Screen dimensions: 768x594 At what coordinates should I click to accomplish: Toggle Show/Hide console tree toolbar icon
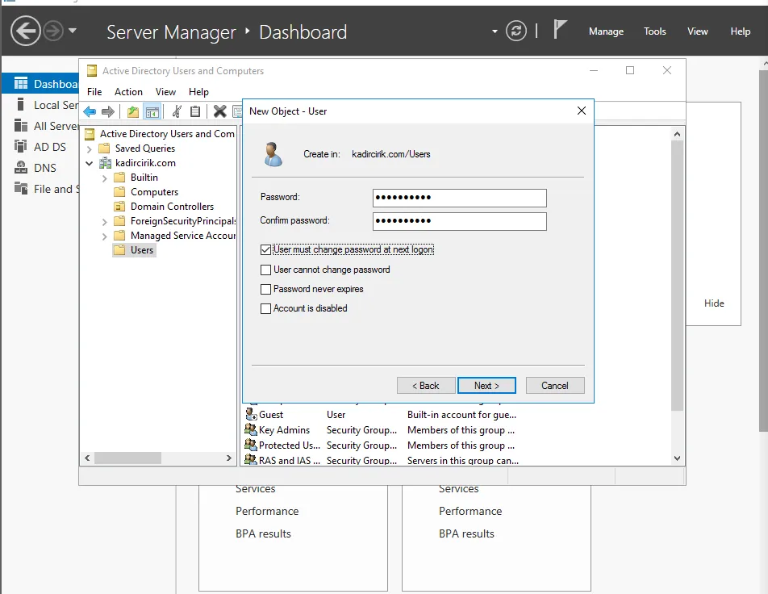click(x=152, y=111)
